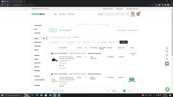
Task: Open the green chat bubble button
Action: coord(167,89)
